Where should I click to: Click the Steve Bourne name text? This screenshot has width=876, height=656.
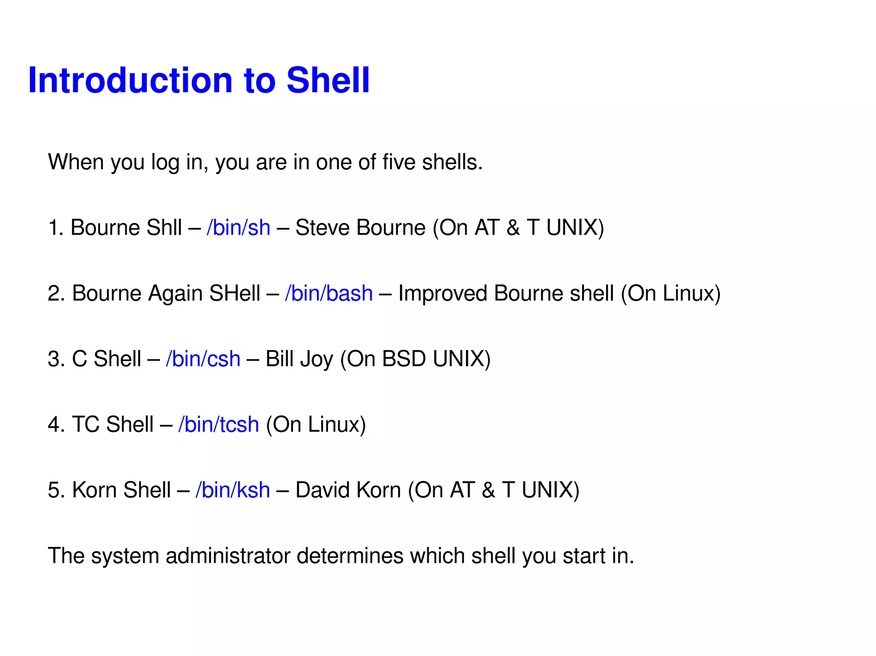(361, 228)
